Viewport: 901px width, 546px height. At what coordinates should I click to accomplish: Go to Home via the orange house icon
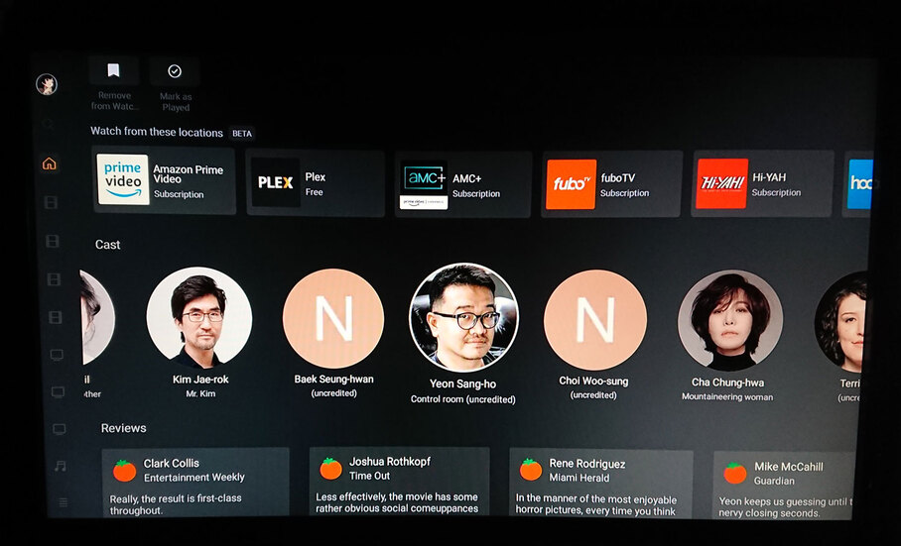point(50,164)
